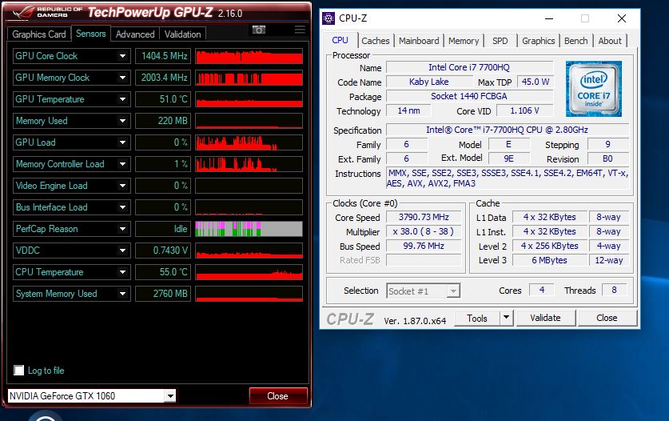The width and height of the screenshot is (669, 421).
Task: Open the Mainboard tab in CPU-Z
Action: pos(419,41)
